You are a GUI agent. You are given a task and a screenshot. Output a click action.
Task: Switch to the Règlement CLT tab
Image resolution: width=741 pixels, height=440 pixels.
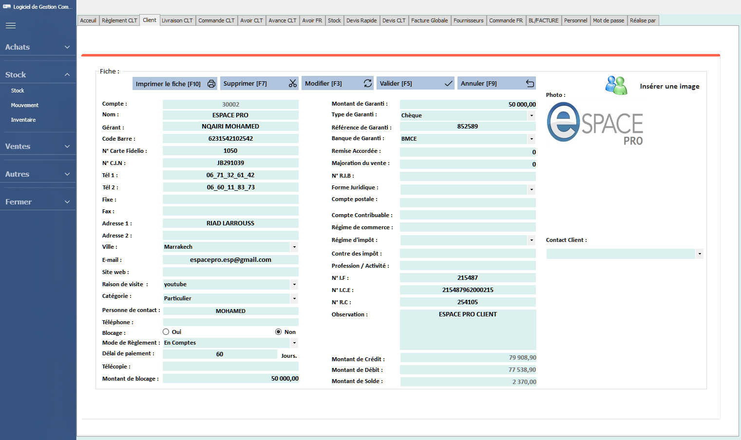119,20
